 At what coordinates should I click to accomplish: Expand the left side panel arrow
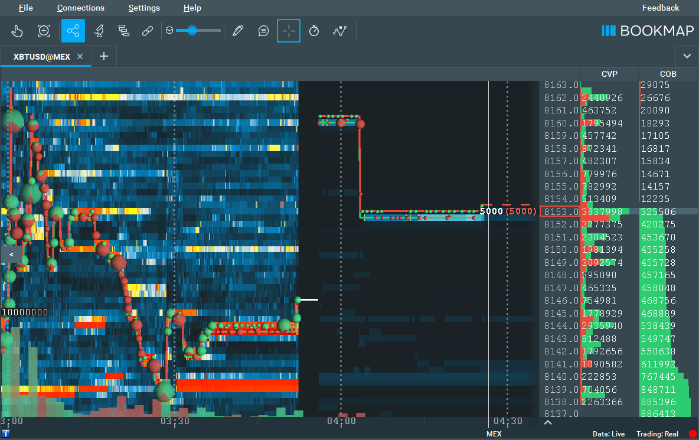click(x=11, y=255)
